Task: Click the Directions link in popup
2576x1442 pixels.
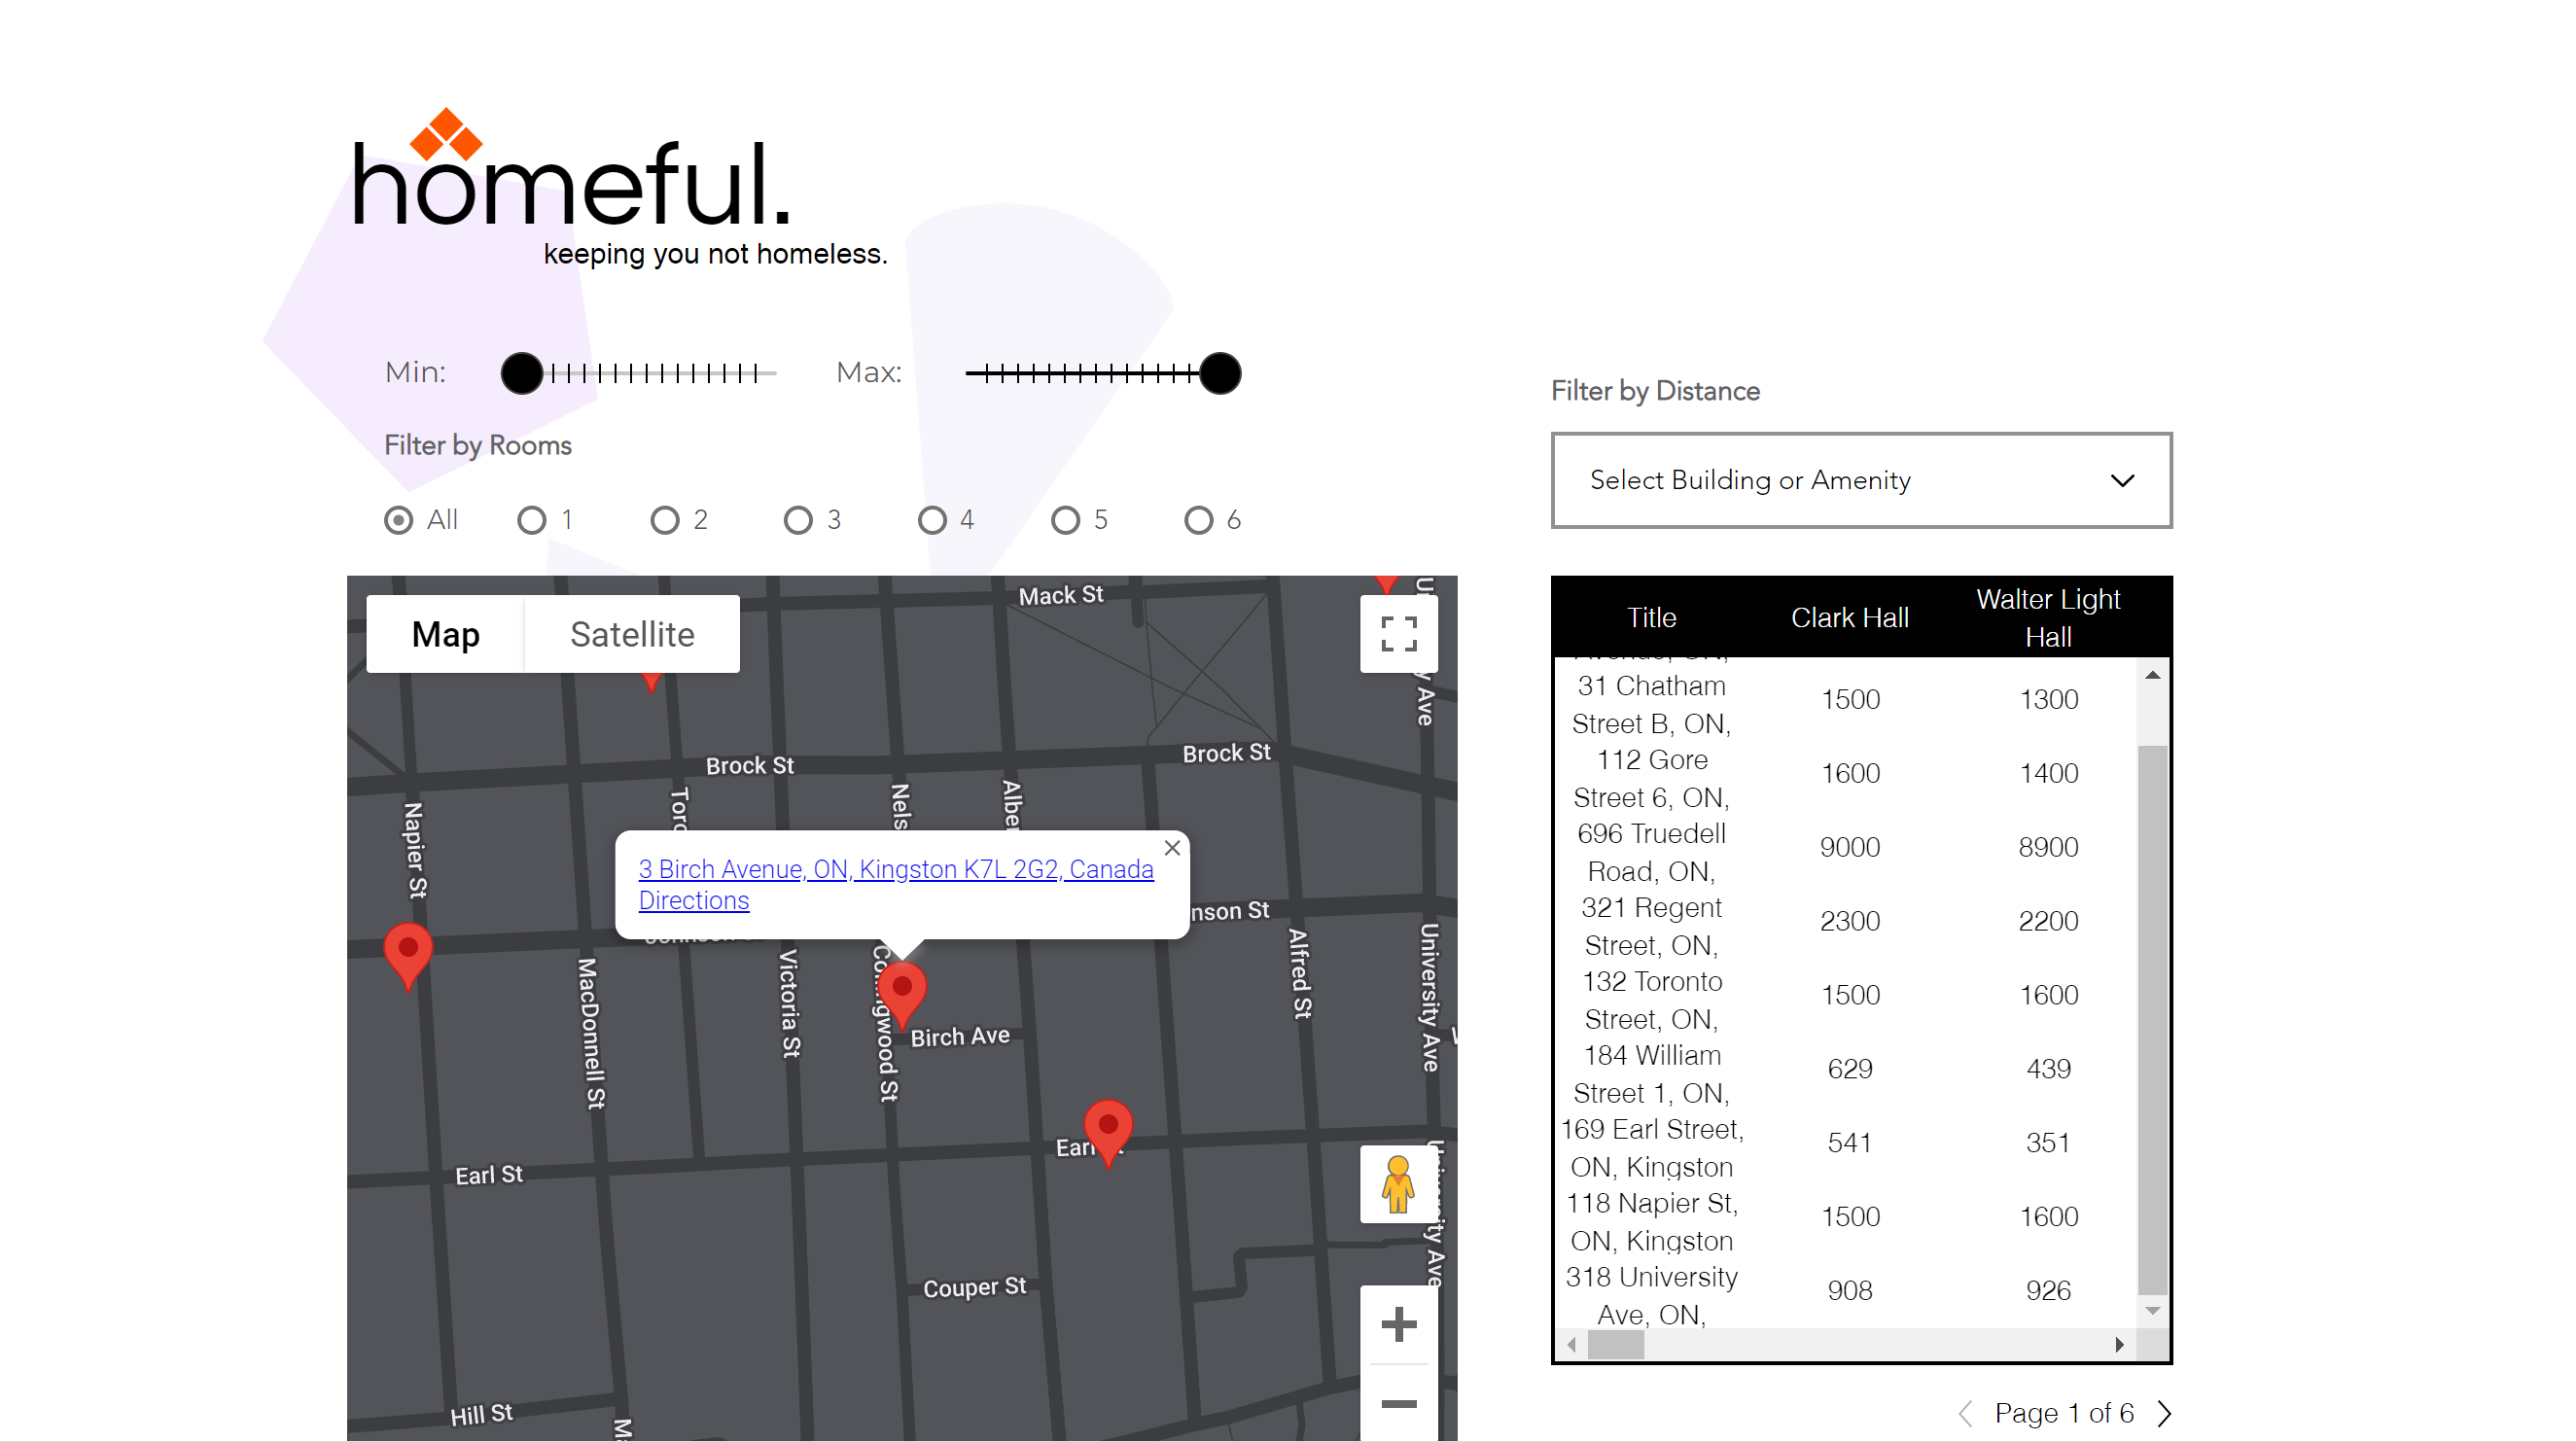Action: (693, 900)
